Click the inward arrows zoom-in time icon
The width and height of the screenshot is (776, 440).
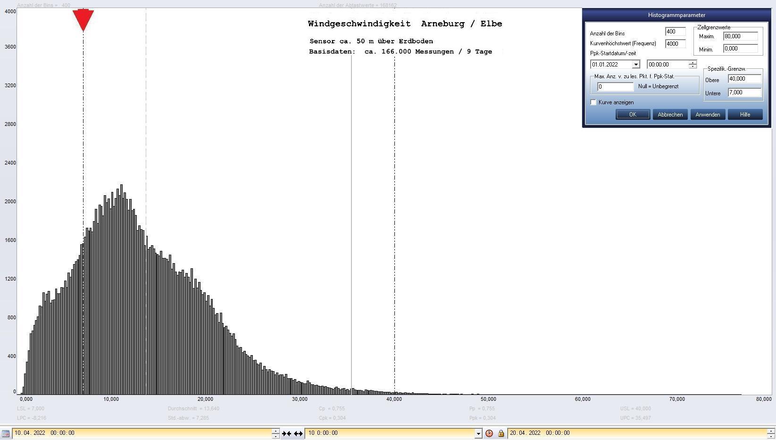pyautogui.click(x=286, y=433)
